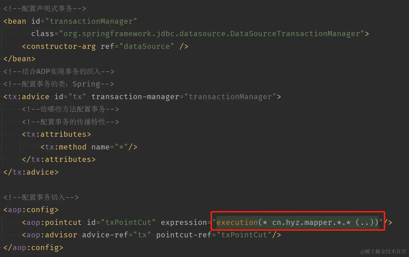
Task: Click the aop:advisor tag name
Action: 52,235
